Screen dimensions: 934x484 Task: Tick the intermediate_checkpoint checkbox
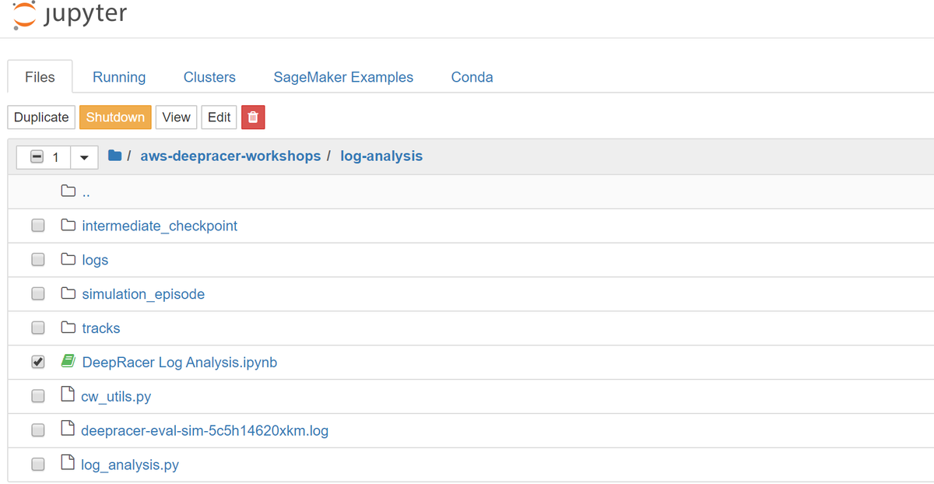pos(37,226)
